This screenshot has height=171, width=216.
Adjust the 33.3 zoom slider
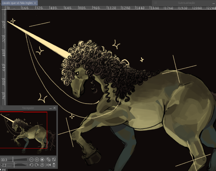(14, 159)
